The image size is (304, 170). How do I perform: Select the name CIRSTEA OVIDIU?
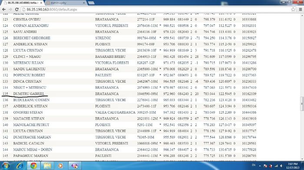pos(27,19)
